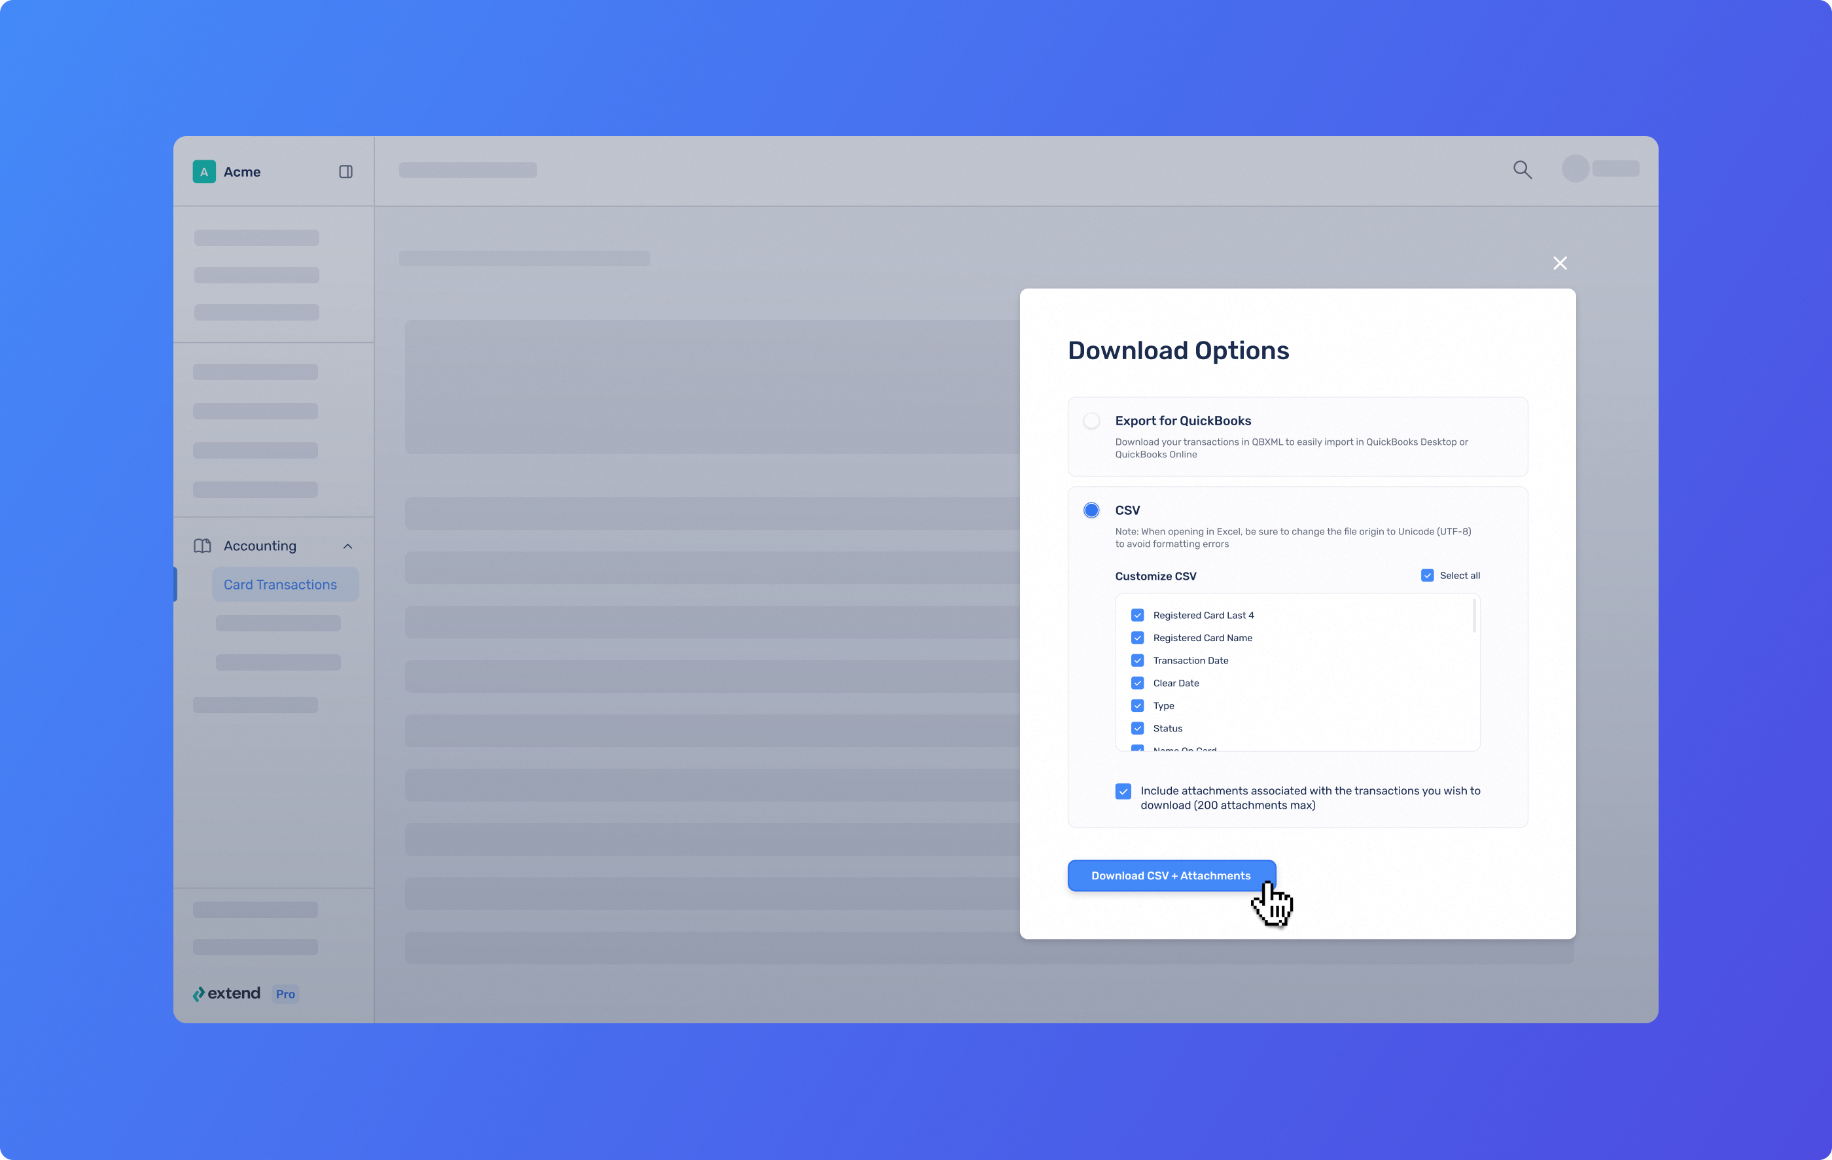Click the Accounting book icon
This screenshot has height=1160, width=1832.
202,546
